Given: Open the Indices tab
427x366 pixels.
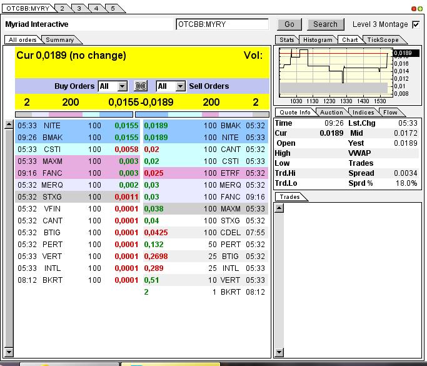Looking at the screenshot, I should tap(363, 112).
